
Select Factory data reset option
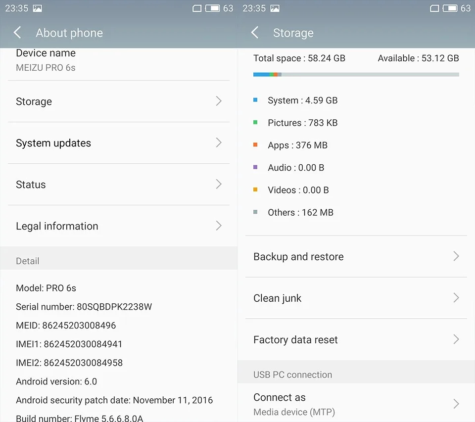[356, 339]
